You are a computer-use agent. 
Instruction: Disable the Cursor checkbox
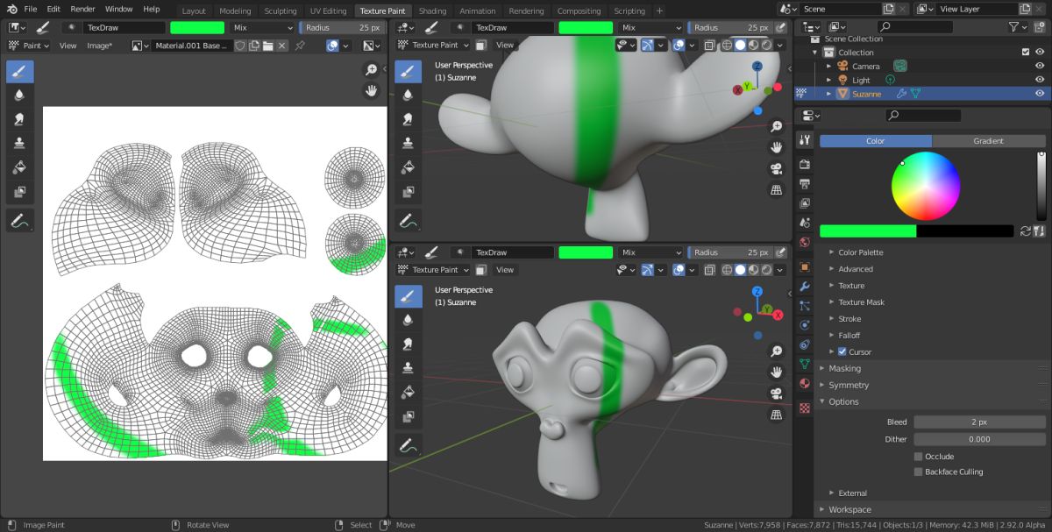[x=842, y=351]
